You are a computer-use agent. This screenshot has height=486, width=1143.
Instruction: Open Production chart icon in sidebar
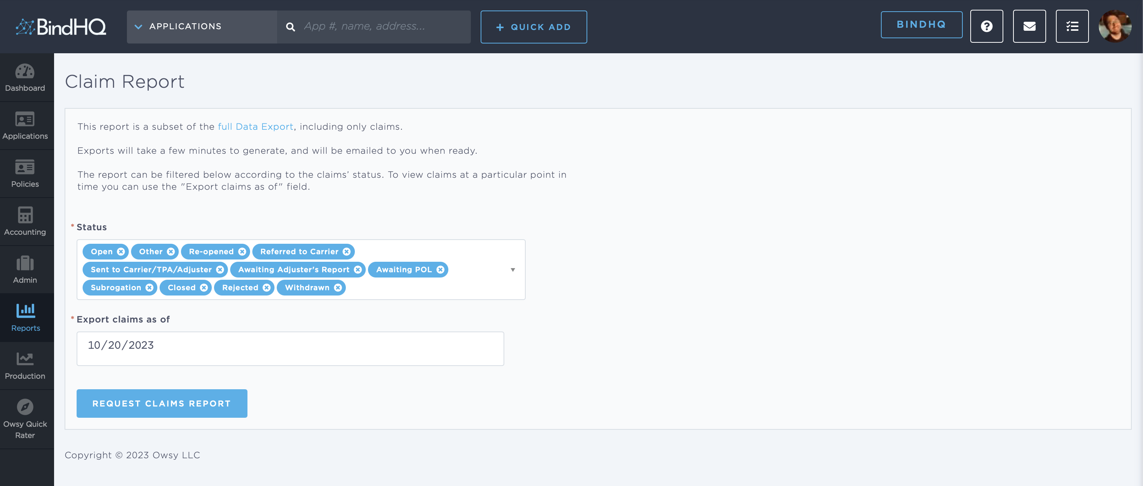[25, 366]
